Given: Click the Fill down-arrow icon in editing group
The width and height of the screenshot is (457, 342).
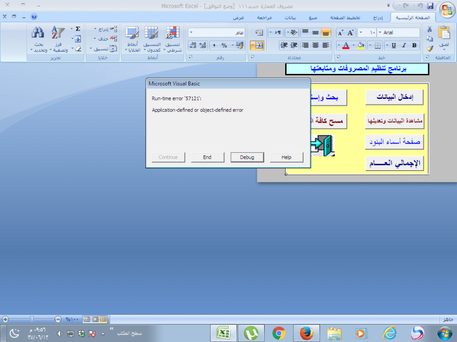Looking at the screenshot, I should [78, 39].
